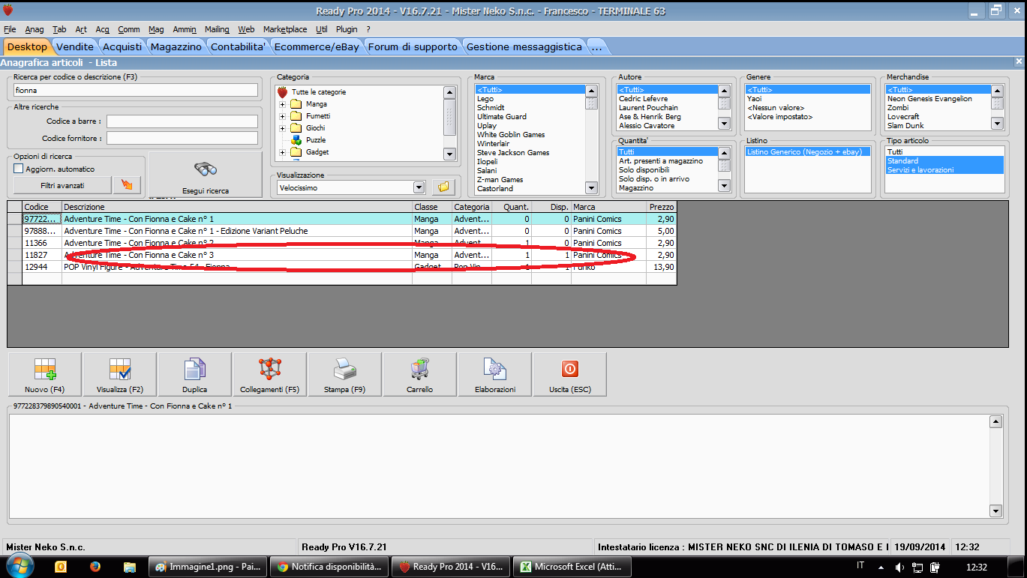The image size is (1027, 578).
Task: Open Windows Explorer from the taskbar
Action: click(x=129, y=567)
